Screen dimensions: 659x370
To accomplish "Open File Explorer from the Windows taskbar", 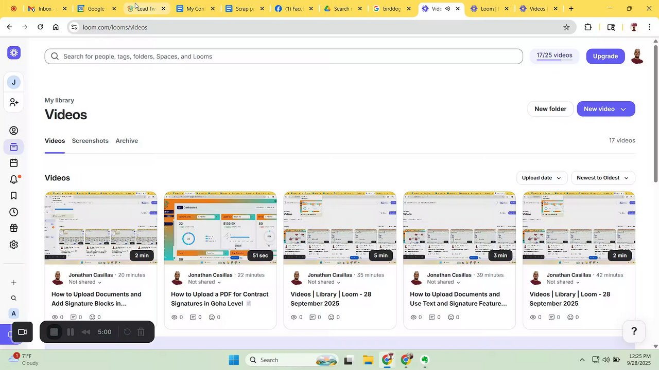I will (x=368, y=360).
